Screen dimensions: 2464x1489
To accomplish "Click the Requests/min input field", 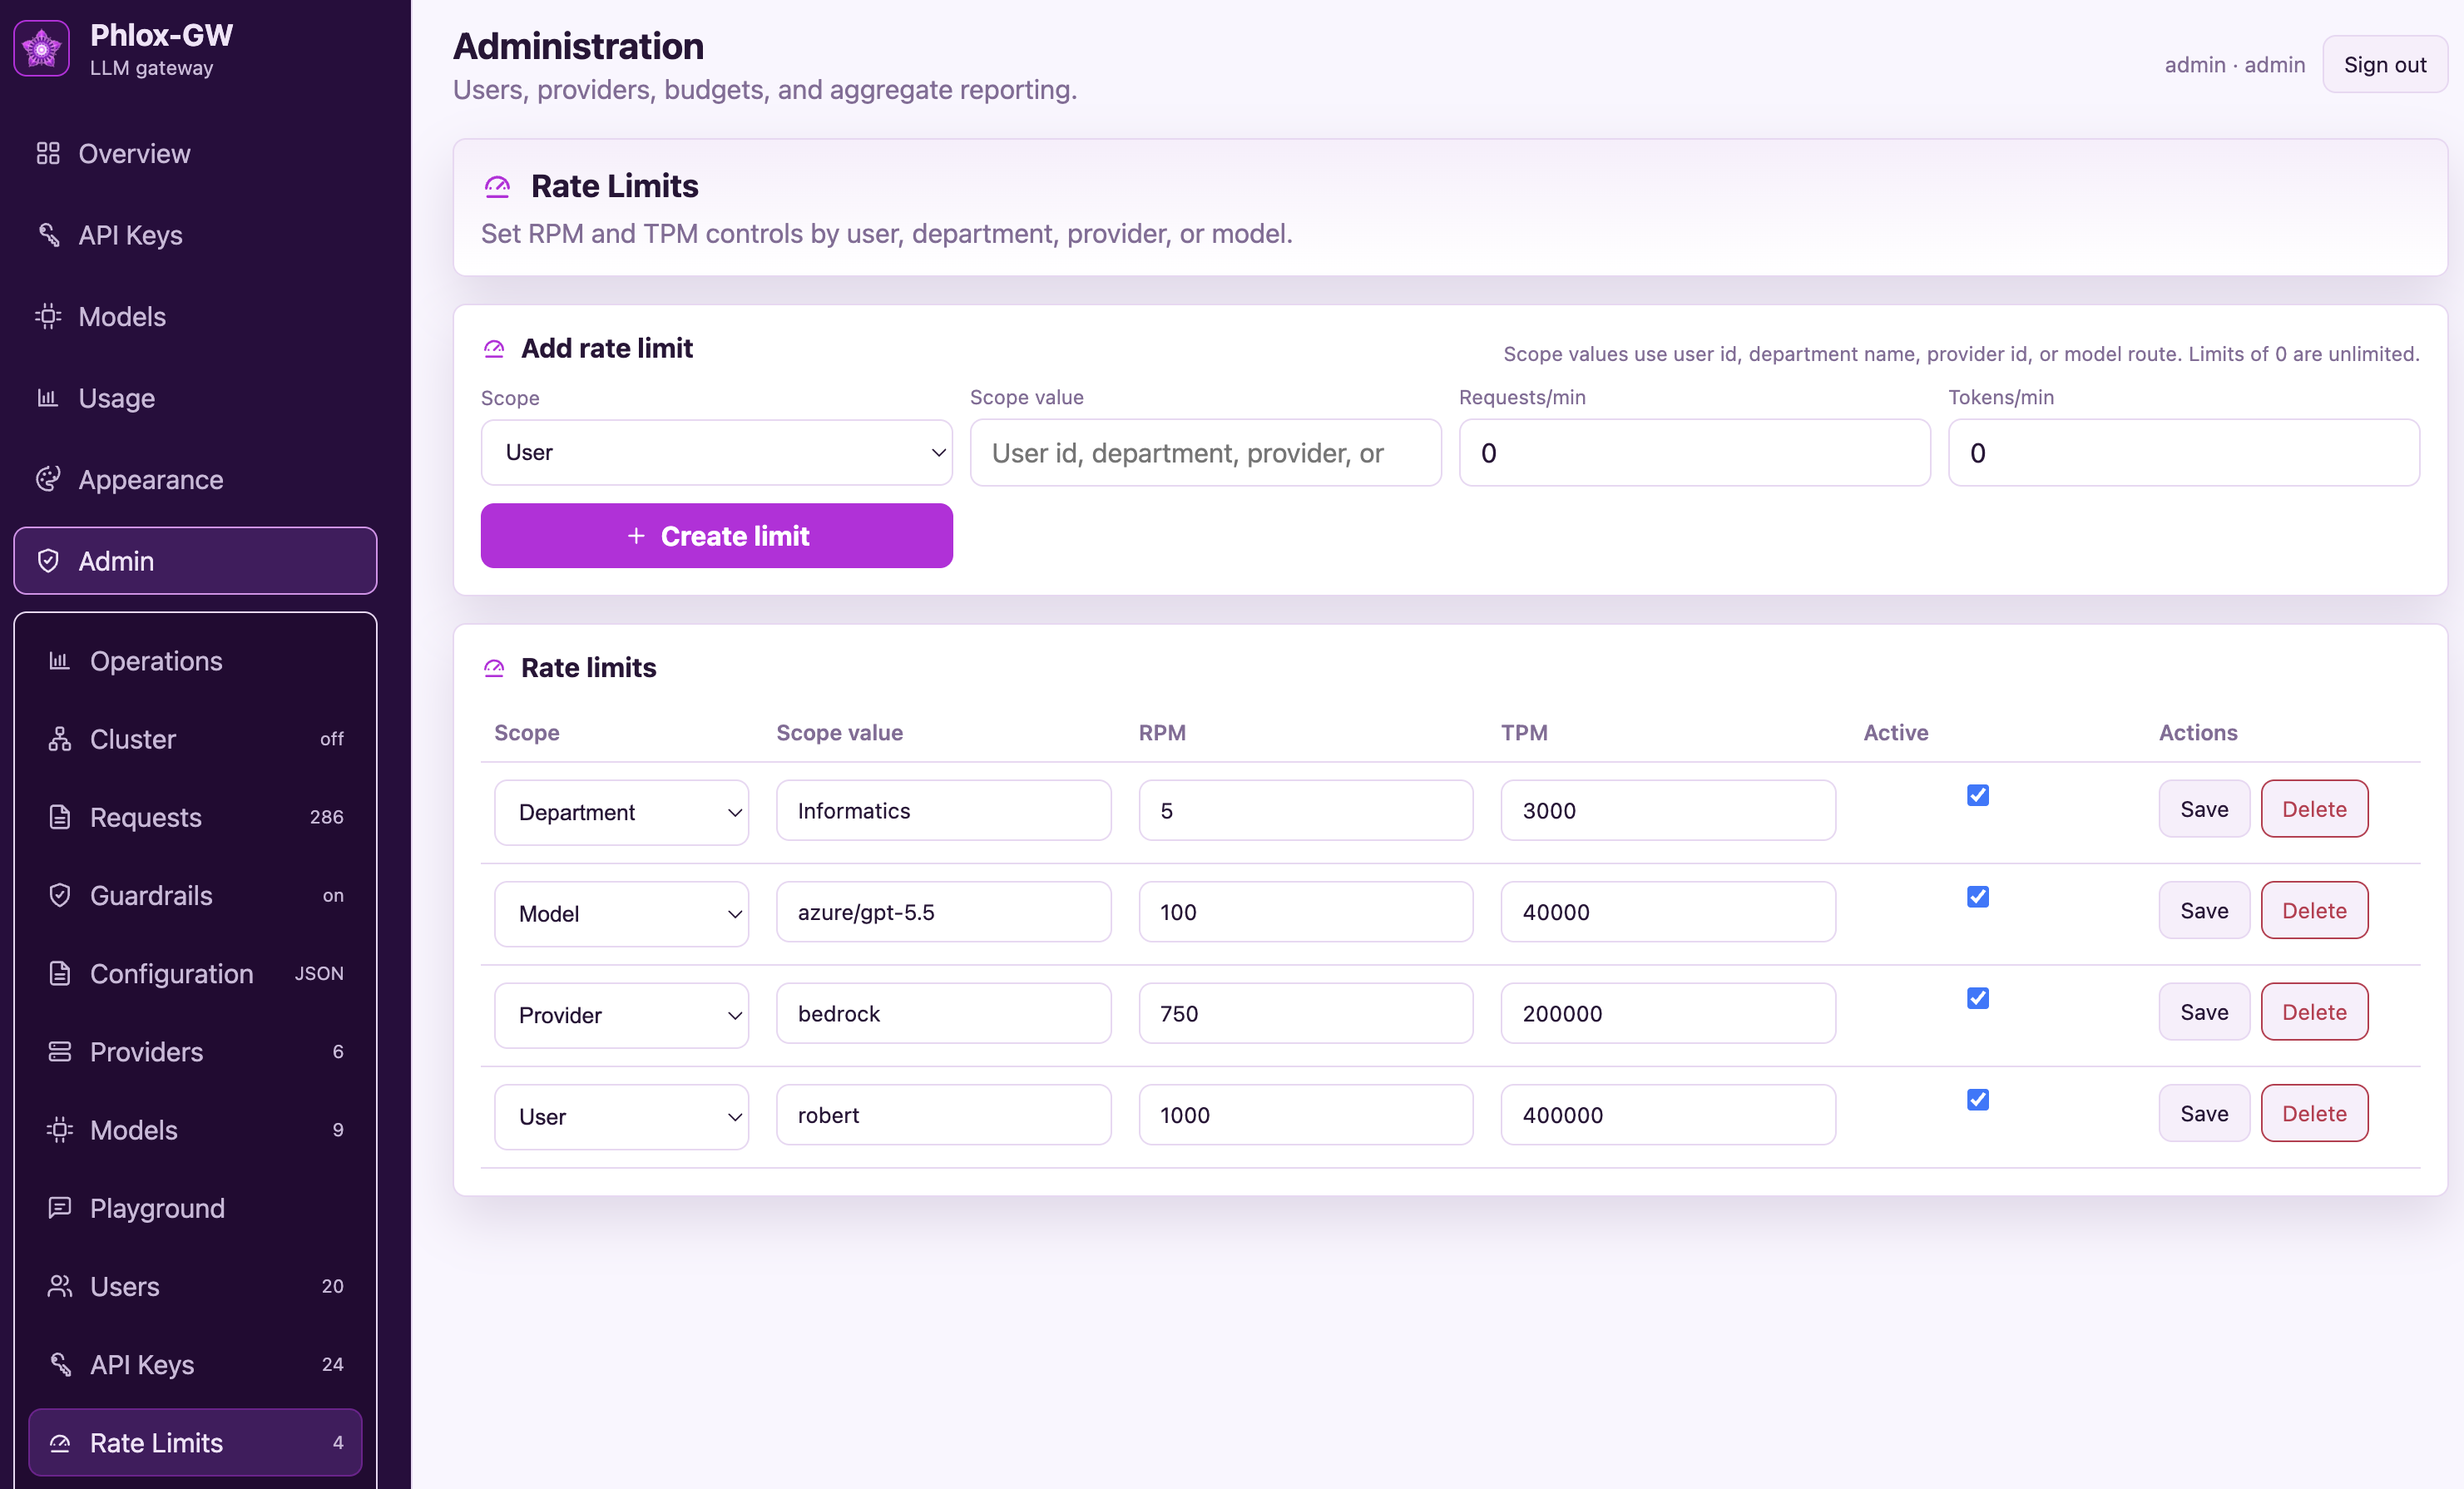I will click(x=1694, y=452).
